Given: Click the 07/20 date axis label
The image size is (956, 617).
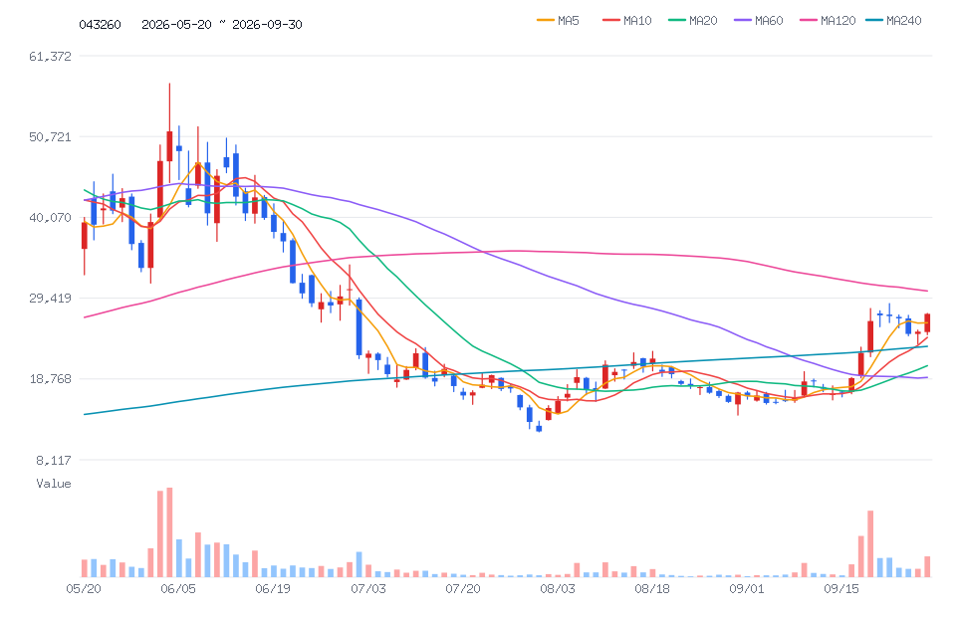Looking at the screenshot, I should click(x=463, y=588).
